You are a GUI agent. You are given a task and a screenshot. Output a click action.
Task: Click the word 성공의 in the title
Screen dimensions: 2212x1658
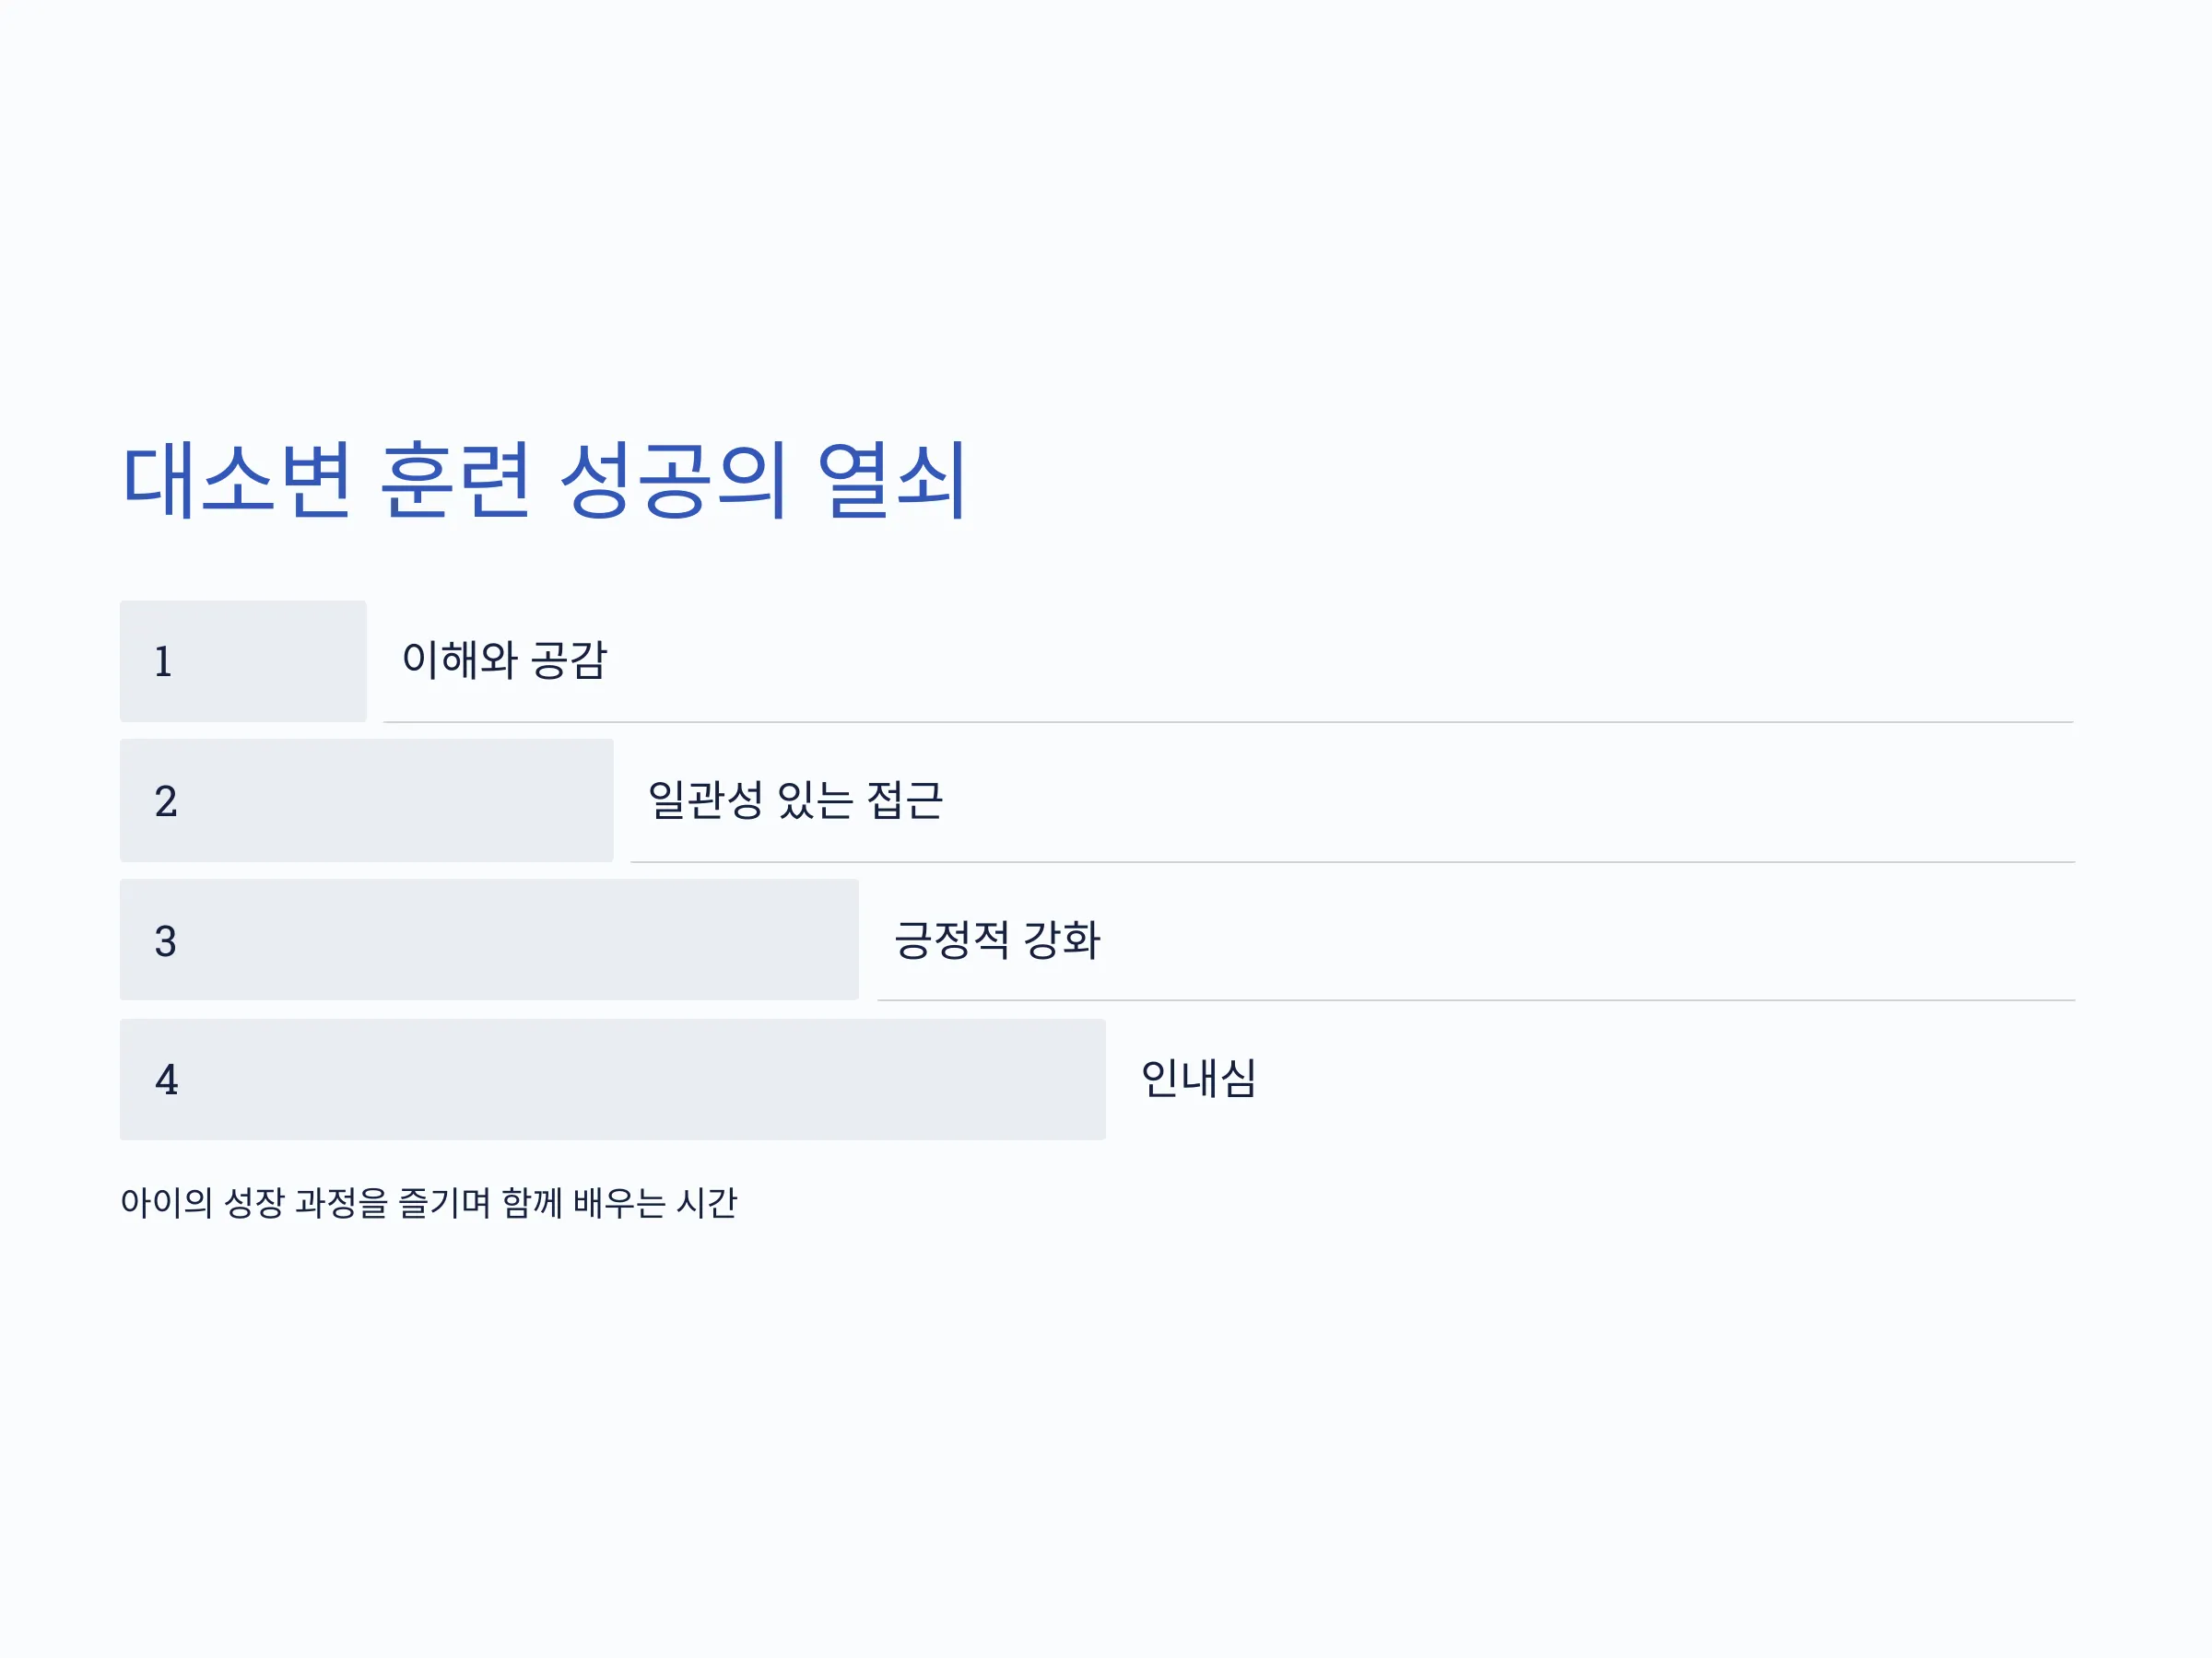(x=673, y=481)
